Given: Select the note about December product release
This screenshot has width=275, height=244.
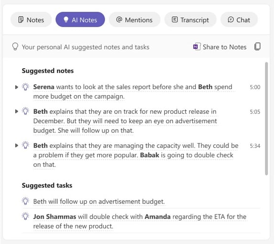Looking at the screenshot, I should pyautogui.click(x=125, y=121).
